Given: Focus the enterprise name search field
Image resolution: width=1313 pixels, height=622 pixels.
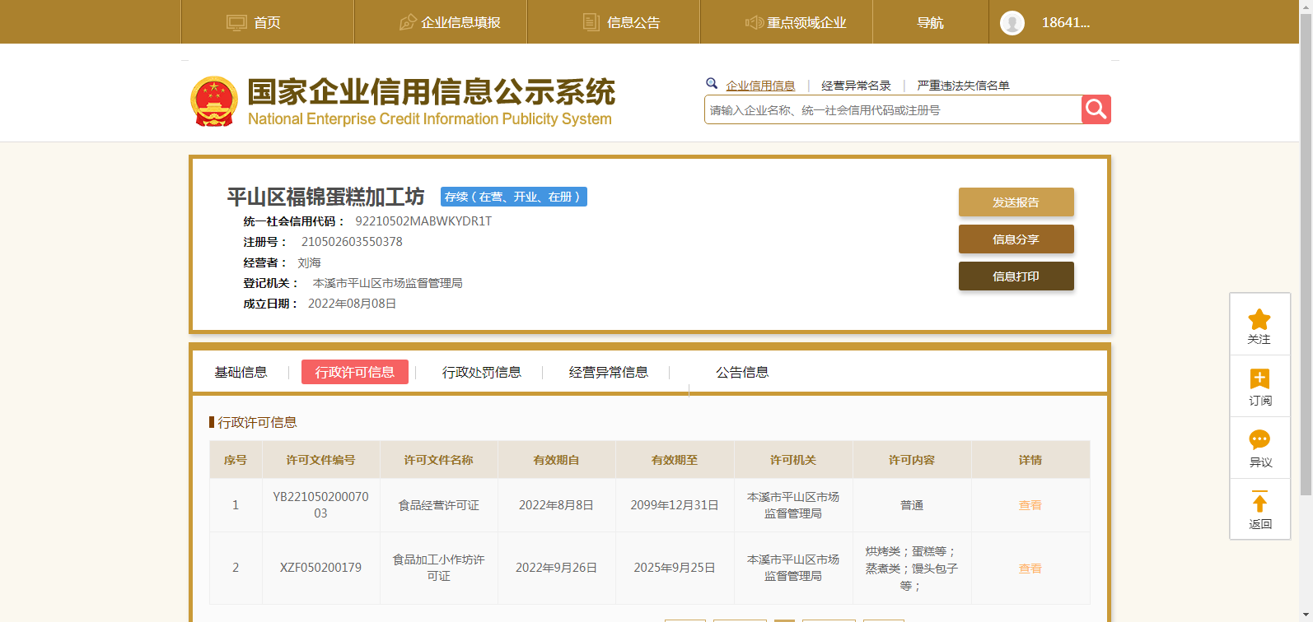Looking at the screenshot, I should 893,109.
